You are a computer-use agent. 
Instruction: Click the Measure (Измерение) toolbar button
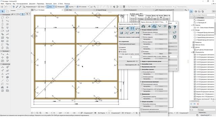[60, 7]
